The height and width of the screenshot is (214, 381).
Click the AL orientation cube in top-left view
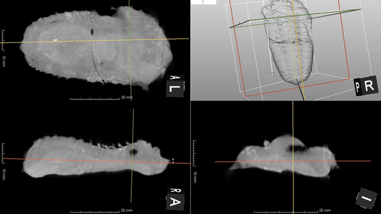click(x=175, y=85)
